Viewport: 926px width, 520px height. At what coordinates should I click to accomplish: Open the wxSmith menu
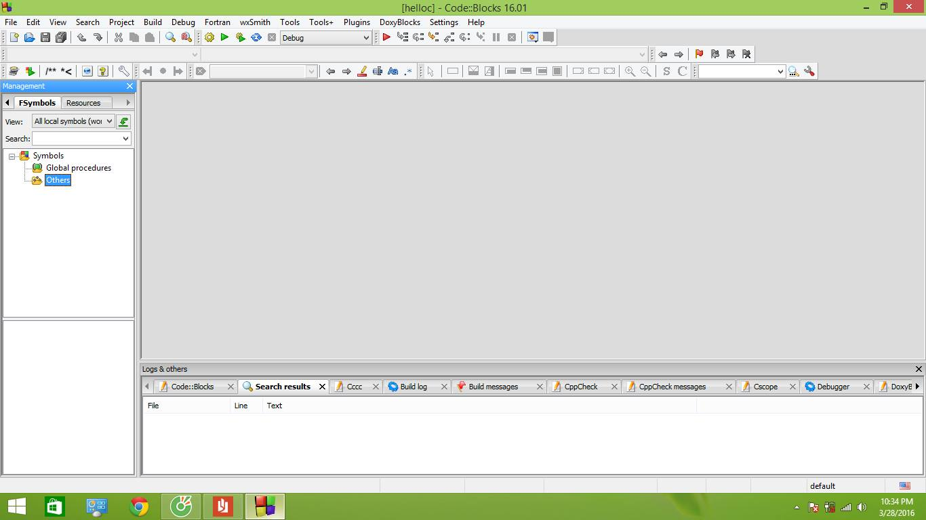[x=255, y=22]
